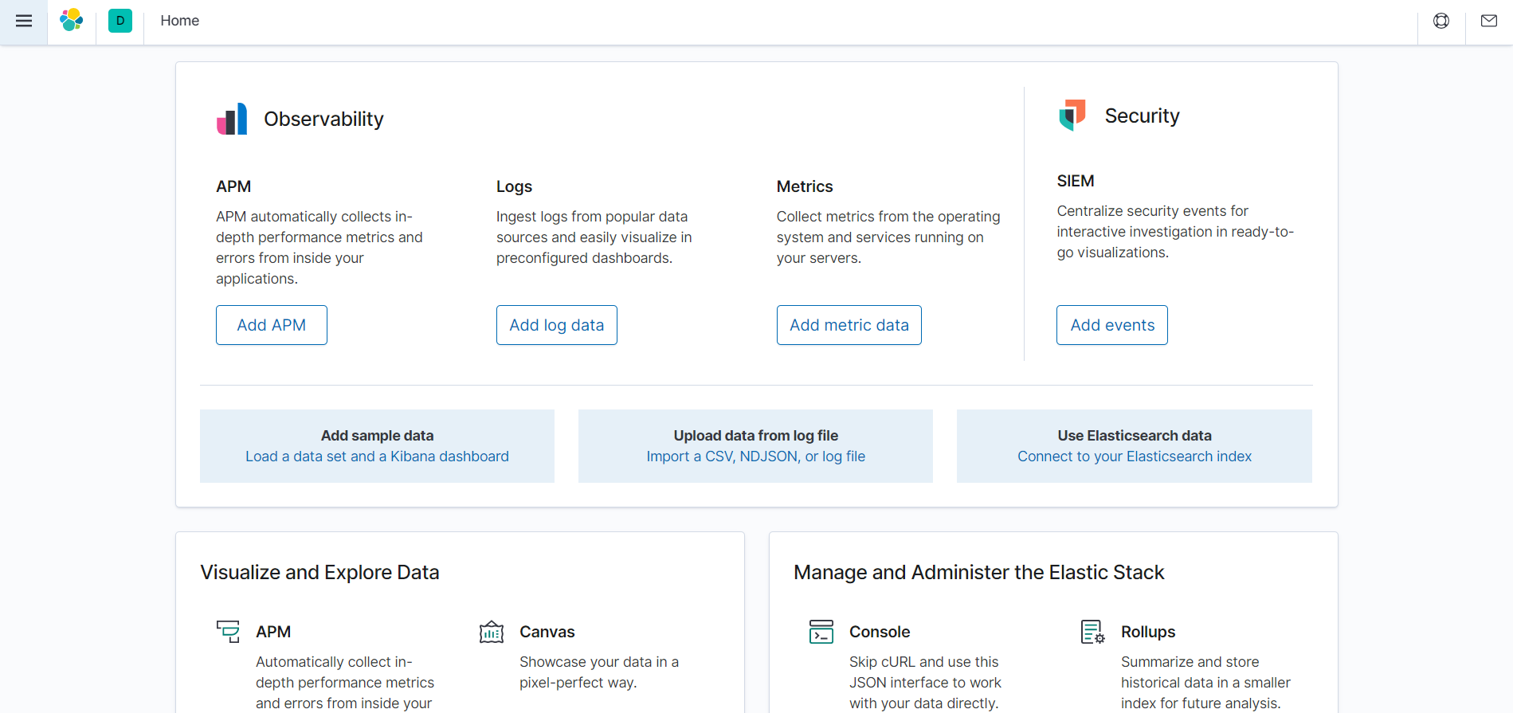Viewport: 1513px width, 713px height.
Task: Open Load a data set and Kibana dashboard link
Action: tap(377, 456)
